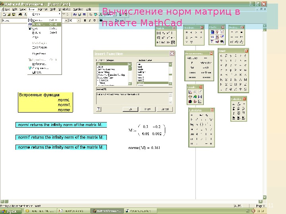The width and height of the screenshot is (286, 214).
Task: Click the while operator in the Programming palette
Action: click(x=206, y=67)
